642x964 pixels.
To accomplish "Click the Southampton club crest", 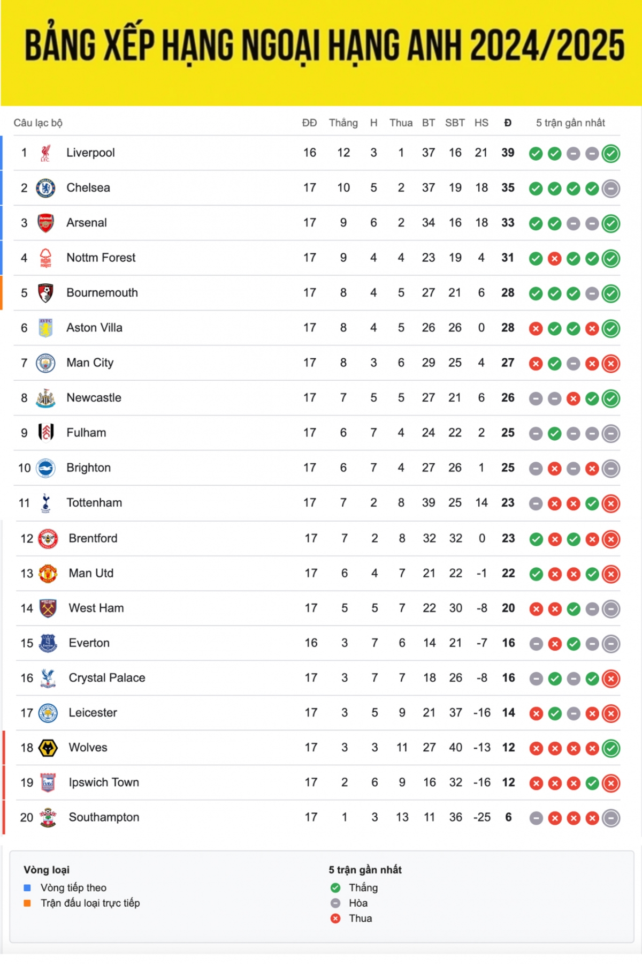I will coord(48,818).
